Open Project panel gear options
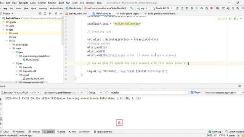Image resolution: width=244 pixels, height=137 pixels. coord(56,14)
